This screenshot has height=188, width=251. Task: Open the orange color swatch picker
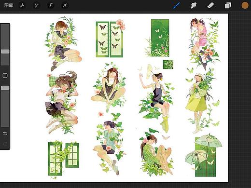point(245,5)
